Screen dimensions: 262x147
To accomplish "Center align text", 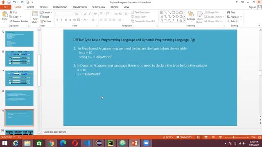I will coord(106,20).
